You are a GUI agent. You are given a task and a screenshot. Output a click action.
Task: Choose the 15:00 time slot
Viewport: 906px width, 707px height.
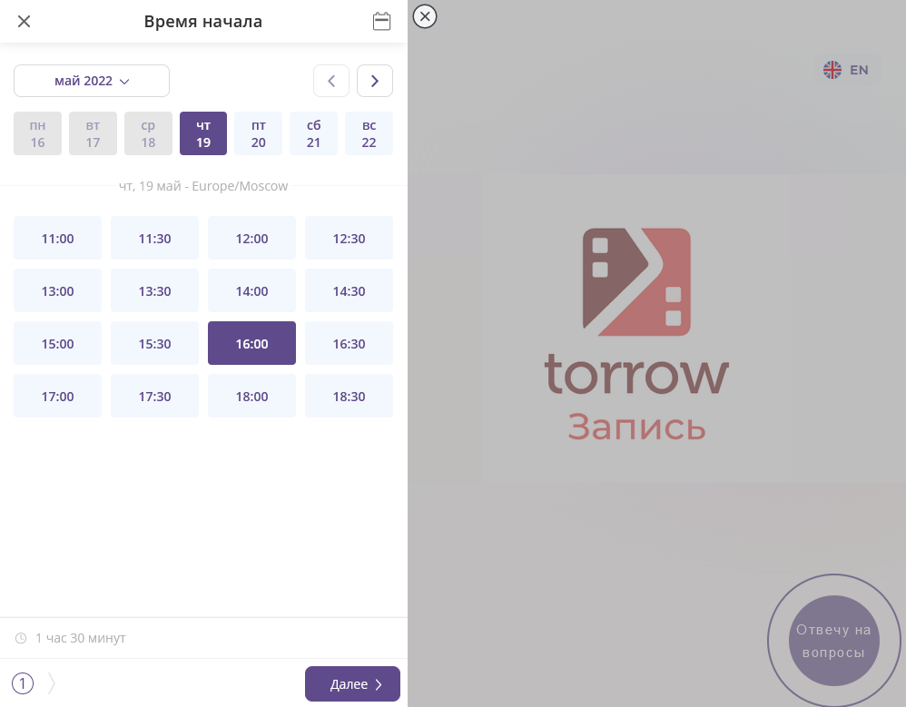[x=58, y=343]
